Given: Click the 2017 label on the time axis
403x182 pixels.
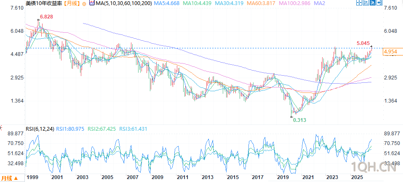Looking at the screenshot, I should (x=257, y=177).
